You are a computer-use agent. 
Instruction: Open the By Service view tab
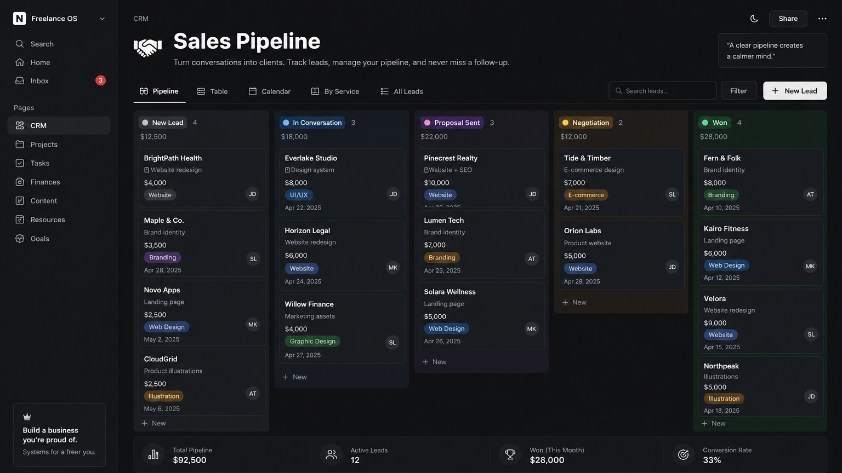[335, 91]
